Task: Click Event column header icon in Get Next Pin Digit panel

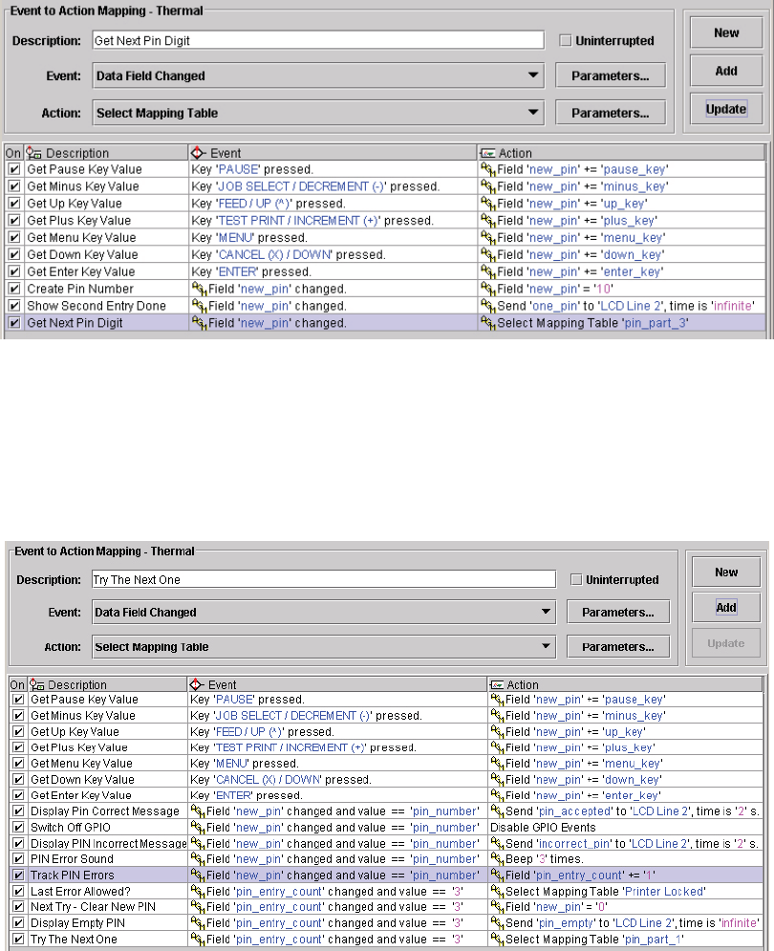Action: (198, 153)
